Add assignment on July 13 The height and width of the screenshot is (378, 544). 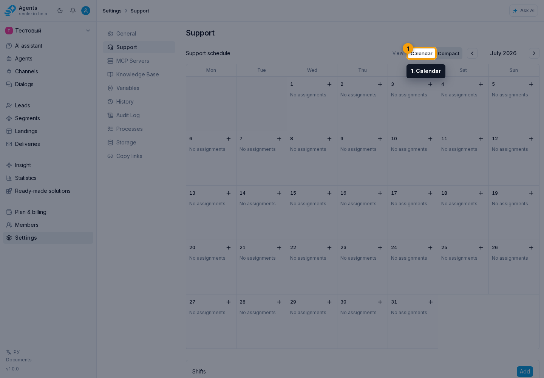point(229,193)
